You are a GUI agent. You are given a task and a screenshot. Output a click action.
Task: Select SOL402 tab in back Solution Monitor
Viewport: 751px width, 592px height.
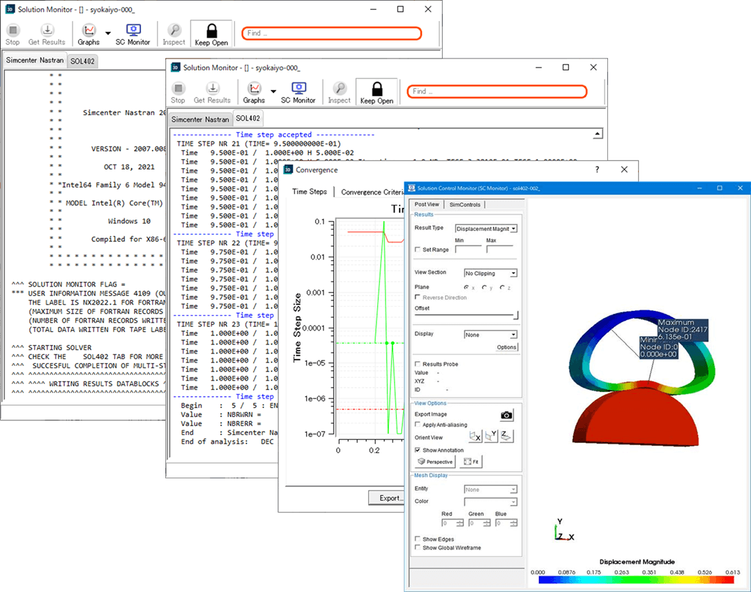(82, 61)
